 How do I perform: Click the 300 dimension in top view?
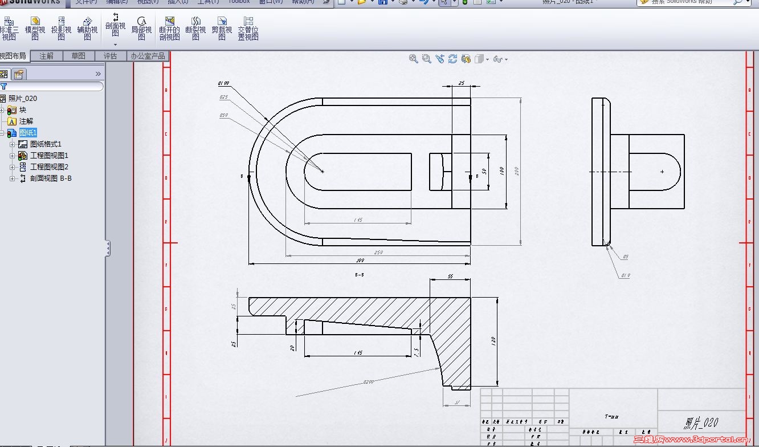tap(360, 261)
